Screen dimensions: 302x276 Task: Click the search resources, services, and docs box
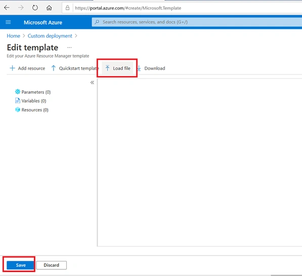(197, 22)
